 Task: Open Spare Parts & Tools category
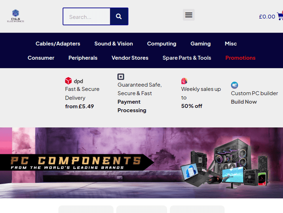click(x=187, y=58)
